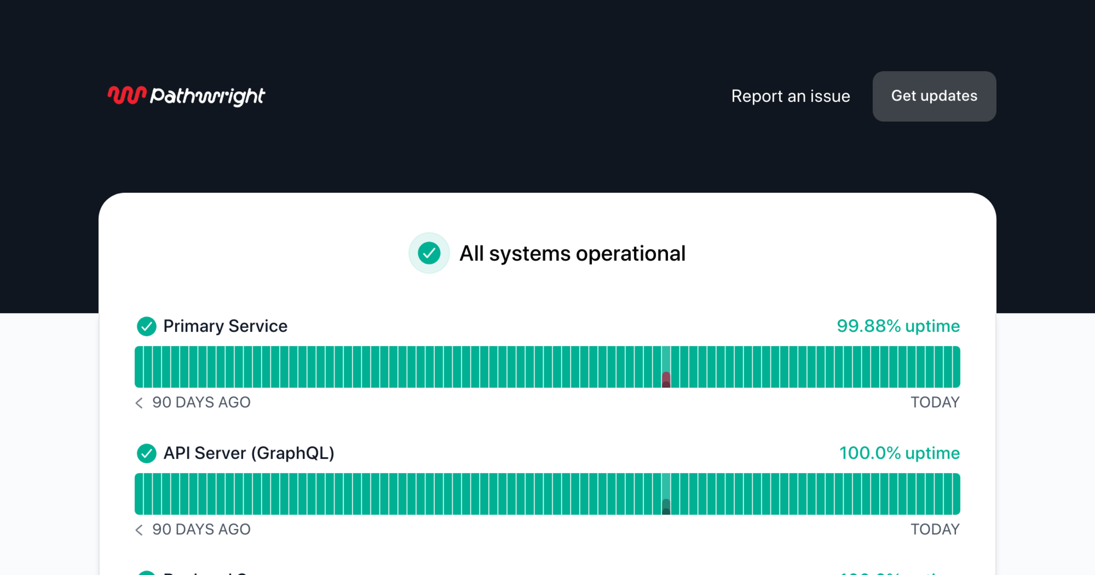Click the Primary Service label

click(x=225, y=326)
